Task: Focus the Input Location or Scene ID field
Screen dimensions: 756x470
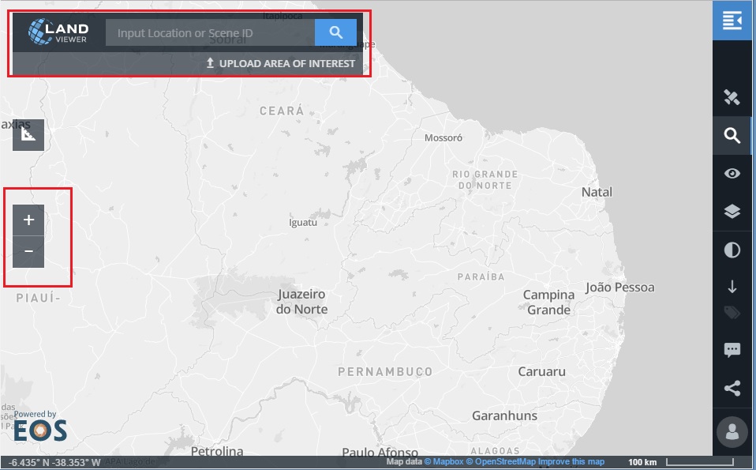Action: pos(210,33)
